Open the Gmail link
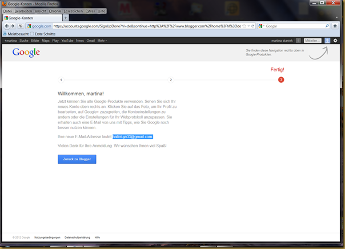345x249 pixels. tap(91, 41)
